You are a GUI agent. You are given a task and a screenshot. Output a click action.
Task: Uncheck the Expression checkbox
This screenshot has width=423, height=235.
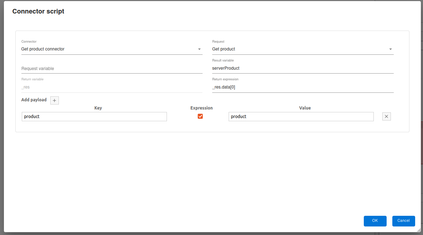(x=200, y=116)
